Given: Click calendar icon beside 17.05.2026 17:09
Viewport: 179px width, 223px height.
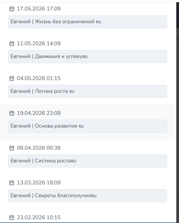Looking at the screenshot, I should (x=12, y=9).
